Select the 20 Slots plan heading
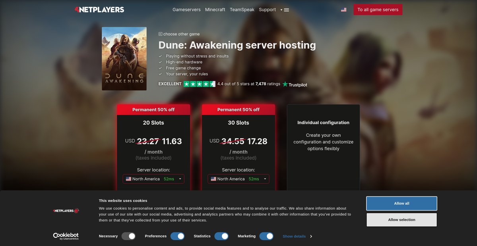Viewport: 477px width, 246px height. coord(153,123)
